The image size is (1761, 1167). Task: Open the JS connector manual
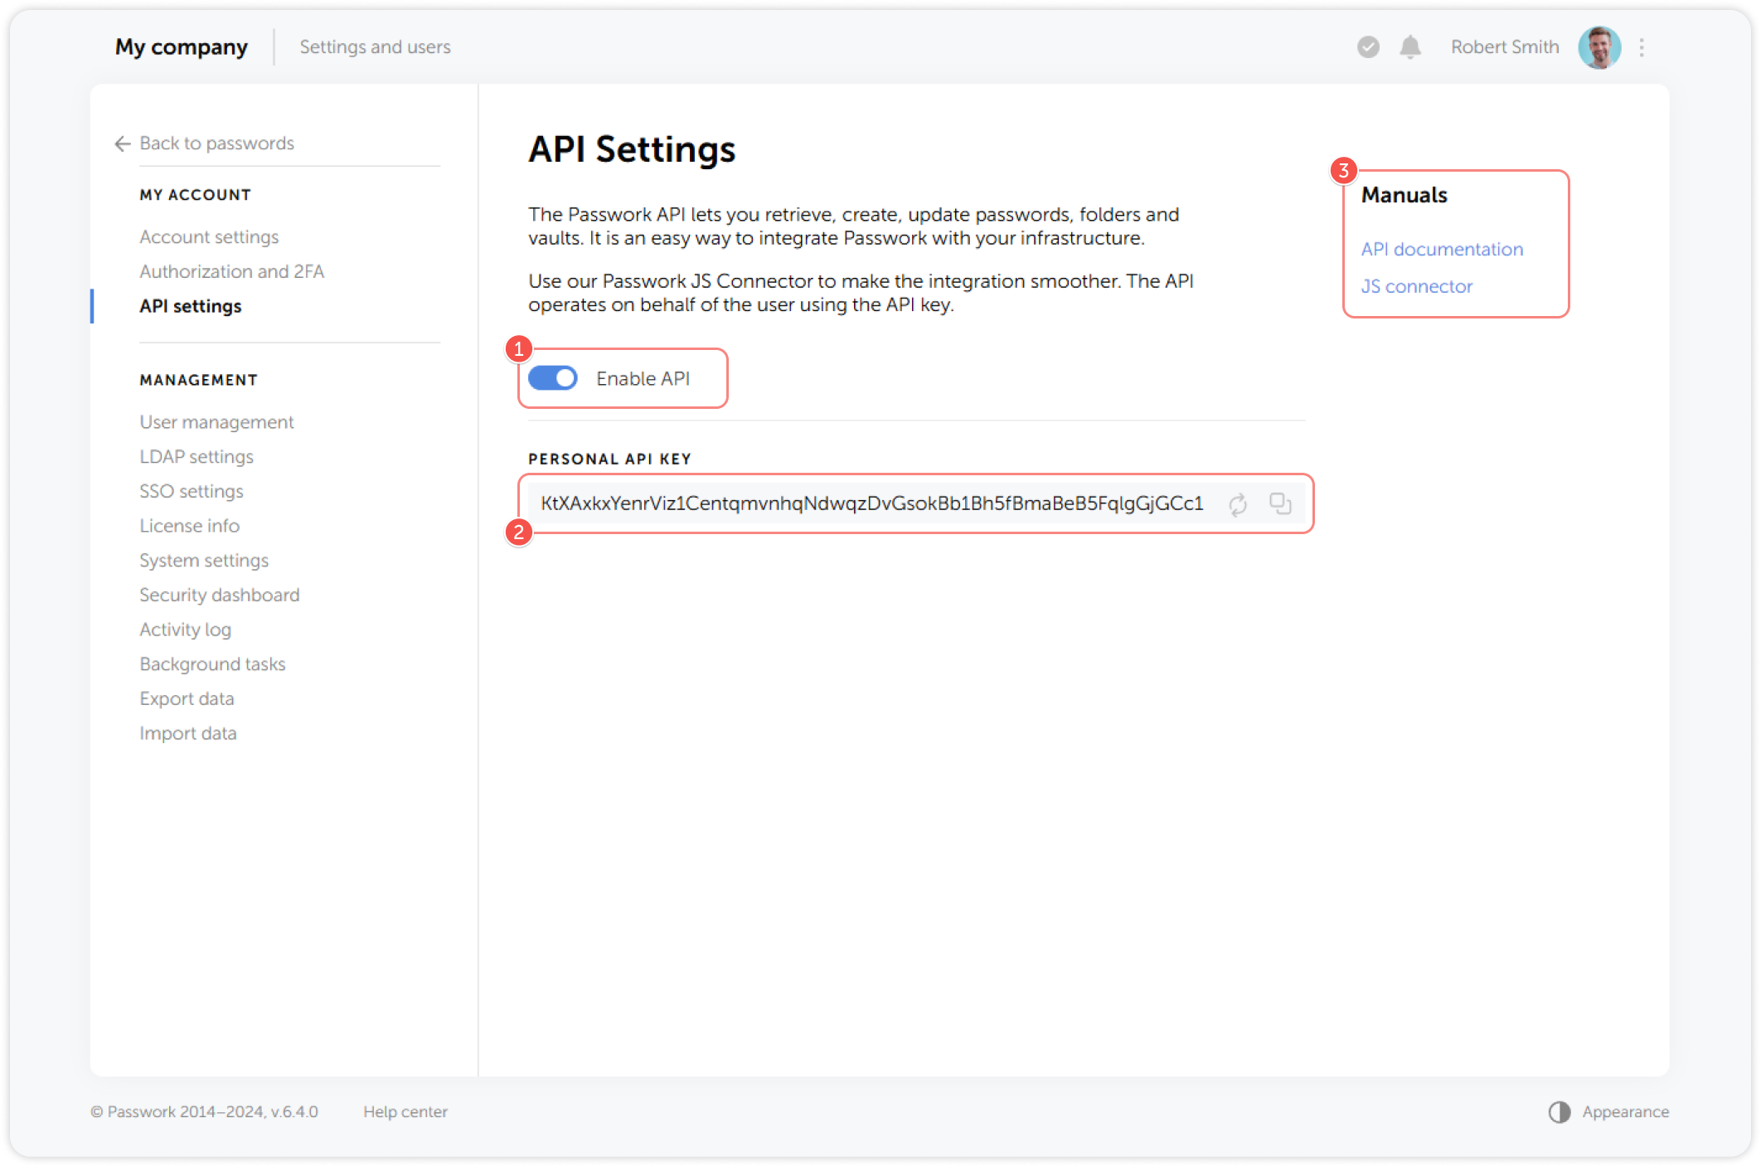click(x=1416, y=285)
